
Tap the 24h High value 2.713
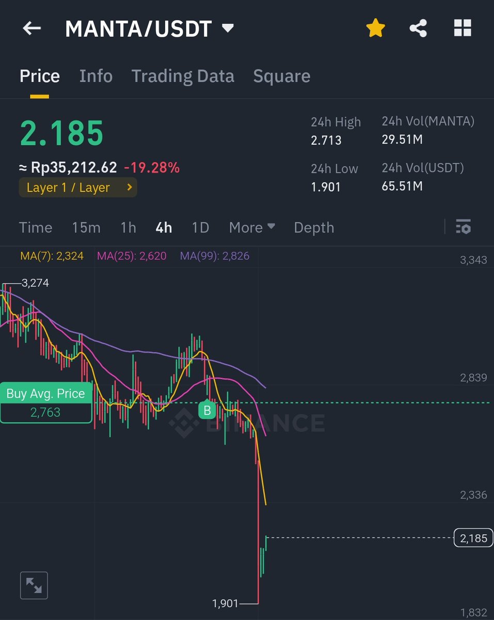(x=326, y=140)
